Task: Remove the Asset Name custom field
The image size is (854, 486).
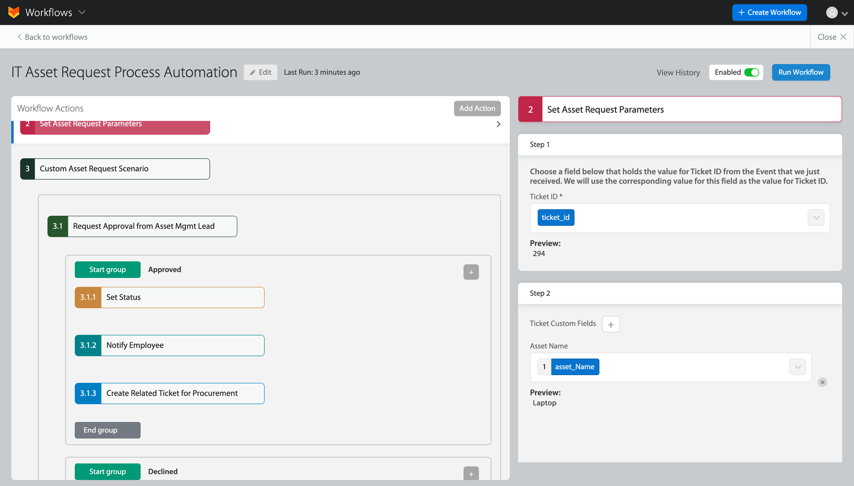Action: [822, 382]
